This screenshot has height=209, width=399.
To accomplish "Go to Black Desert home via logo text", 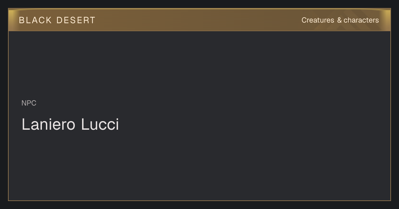I will [57, 20].
